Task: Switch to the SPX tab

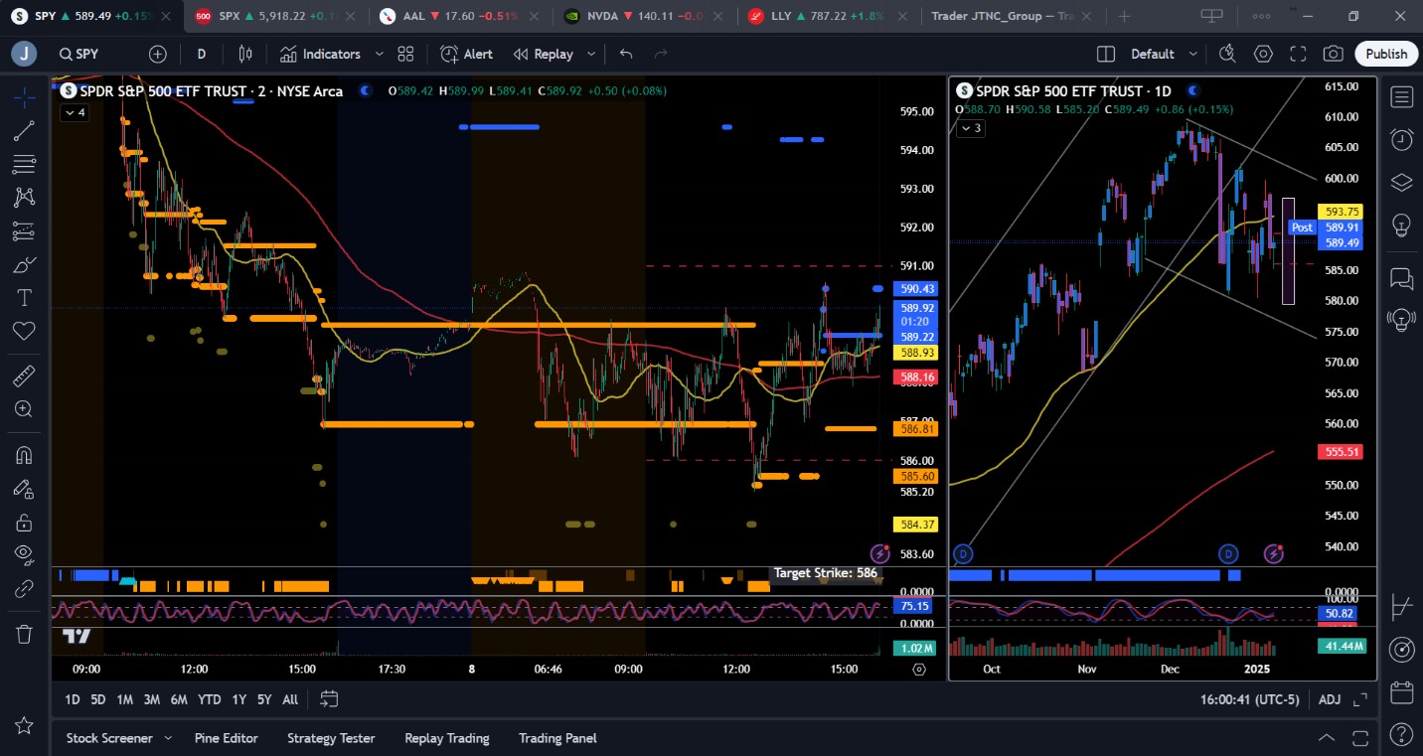Action: (x=274, y=16)
